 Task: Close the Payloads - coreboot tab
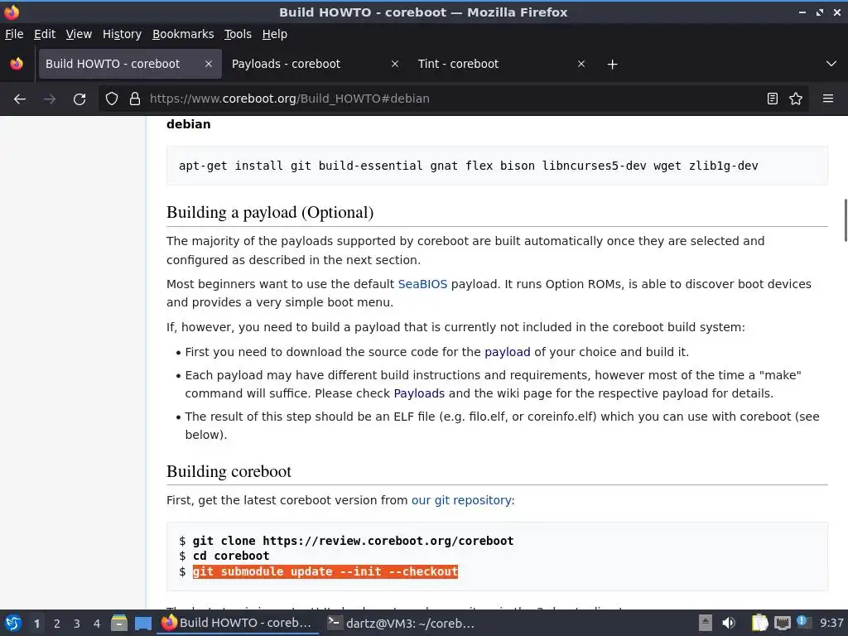pyautogui.click(x=395, y=64)
